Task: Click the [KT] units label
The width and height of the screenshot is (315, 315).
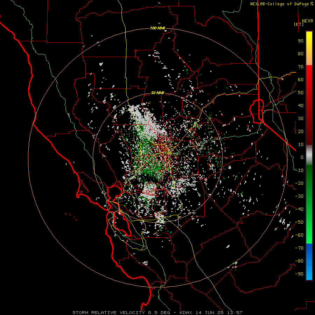Action: pos(299,24)
